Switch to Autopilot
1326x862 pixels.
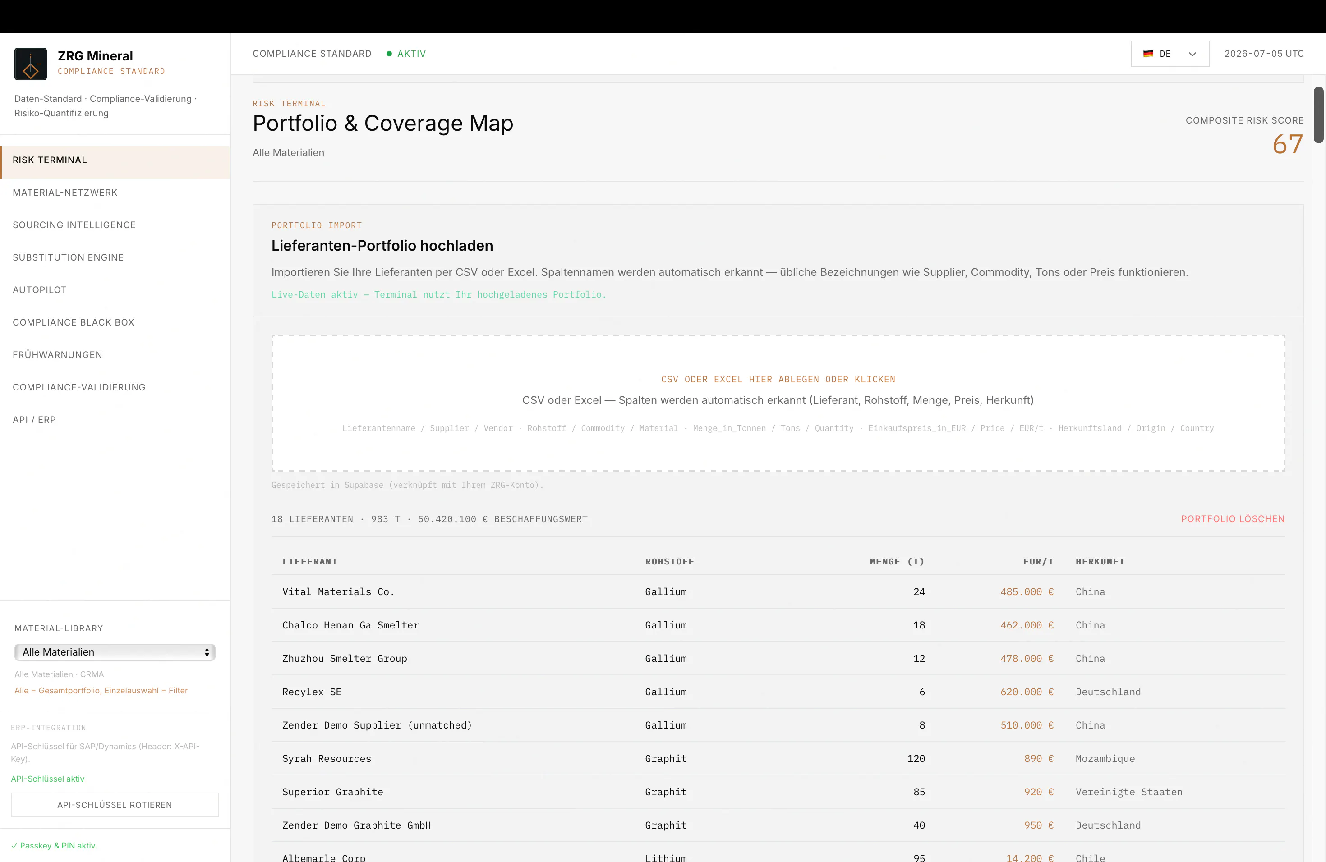(115, 290)
